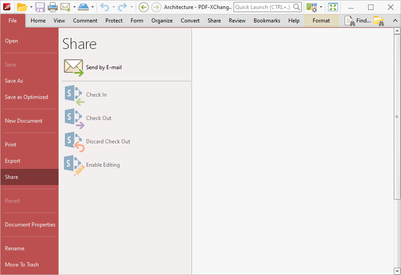401x275 pixels.
Task: Select Save as Optimized in the sidebar
Action: [26, 97]
